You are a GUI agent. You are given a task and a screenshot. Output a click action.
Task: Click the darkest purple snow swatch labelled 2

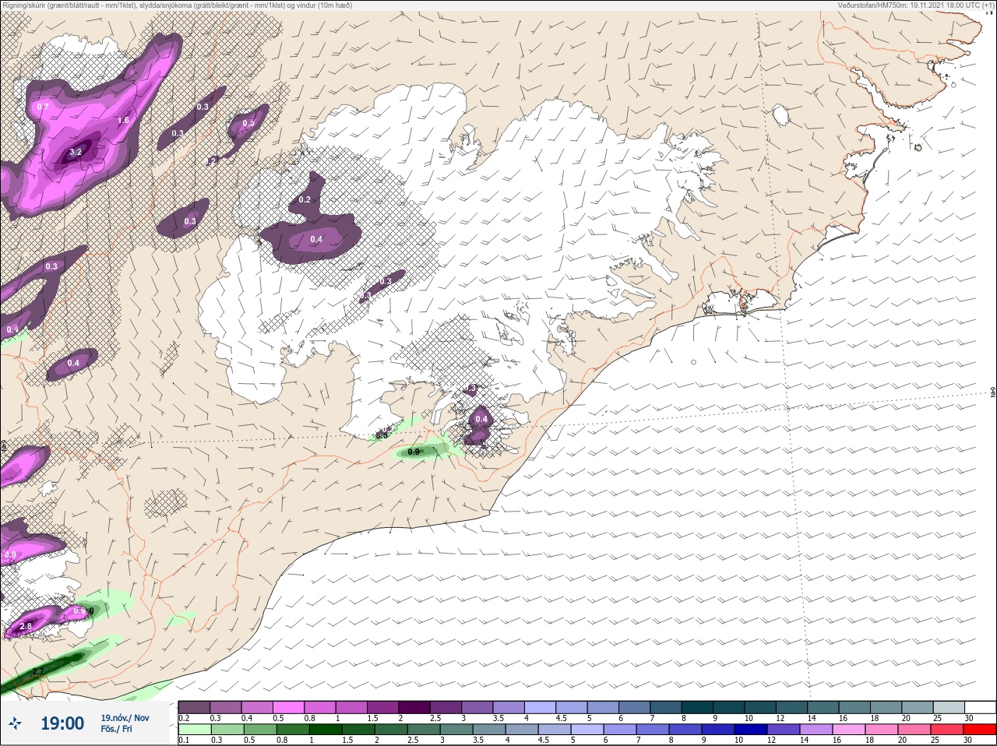[414, 706]
